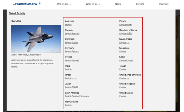Expand the What we do menu

click(x=93, y=4)
